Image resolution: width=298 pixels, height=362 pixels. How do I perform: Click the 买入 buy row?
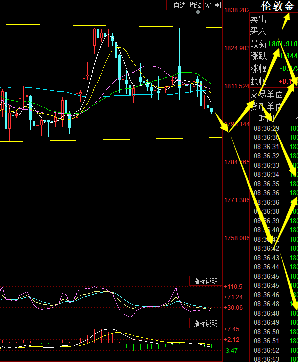(274, 31)
